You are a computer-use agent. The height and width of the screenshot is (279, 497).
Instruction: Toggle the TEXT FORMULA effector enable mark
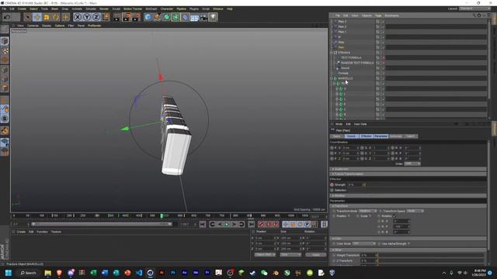[x=383, y=57]
